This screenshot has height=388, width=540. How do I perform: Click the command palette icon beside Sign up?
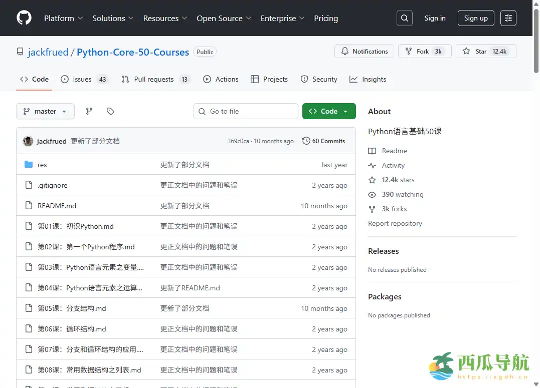[x=508, y=18]
